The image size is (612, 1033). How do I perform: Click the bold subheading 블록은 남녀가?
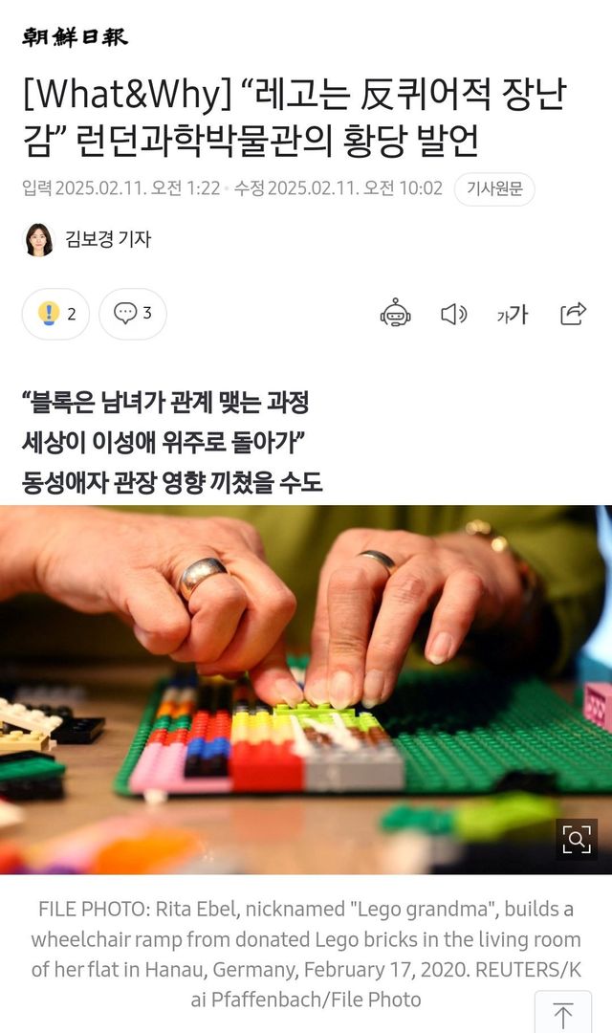(165, 402)
